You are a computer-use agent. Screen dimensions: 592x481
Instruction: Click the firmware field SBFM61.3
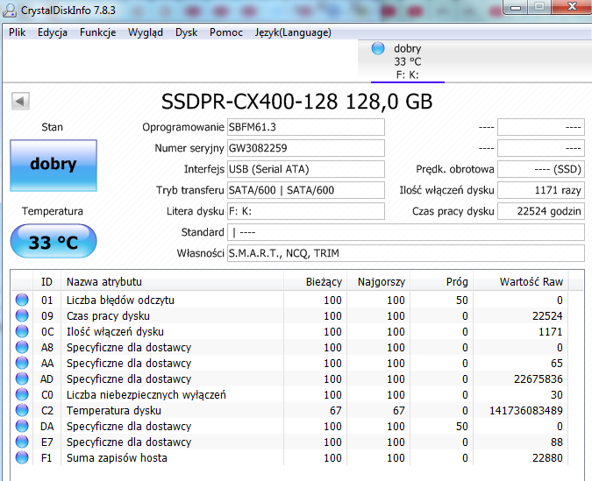(306, 127)
